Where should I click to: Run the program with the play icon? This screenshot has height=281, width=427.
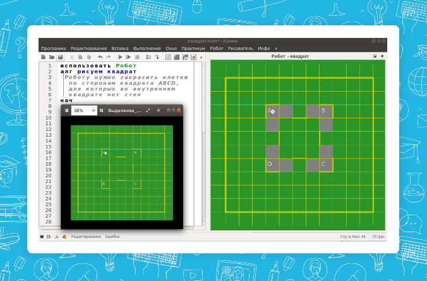(x=120, y=57)
